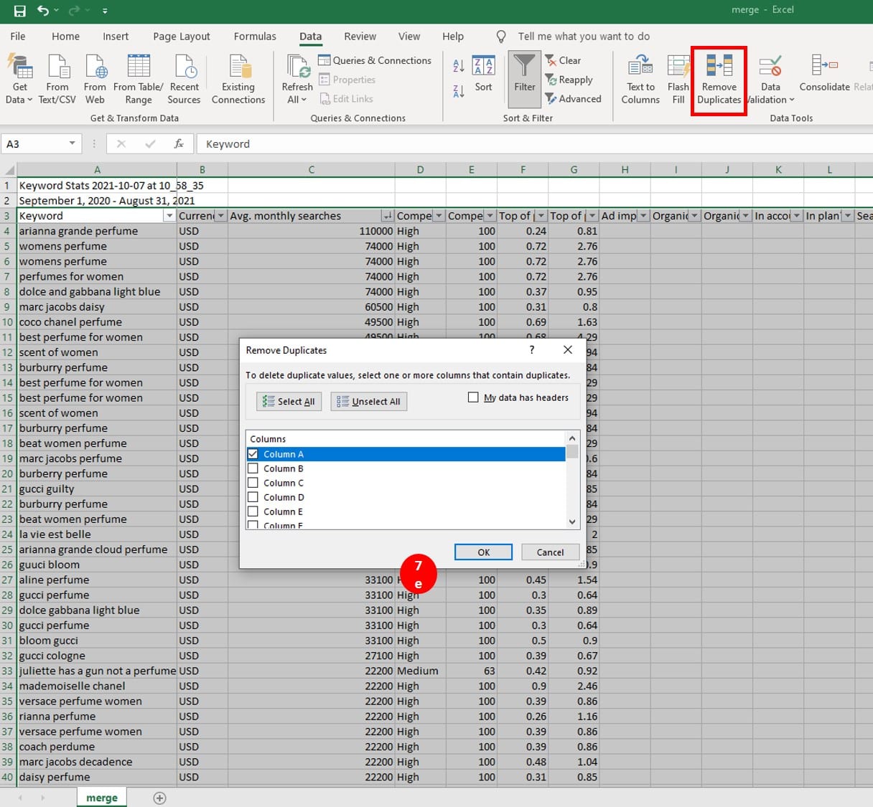
Task: Add a new sheet with plus icon
Action: pyautogui.click(x=159, y=798)
